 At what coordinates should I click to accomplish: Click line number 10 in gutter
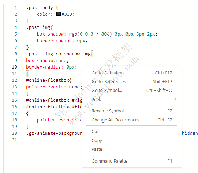click(14, 67)
